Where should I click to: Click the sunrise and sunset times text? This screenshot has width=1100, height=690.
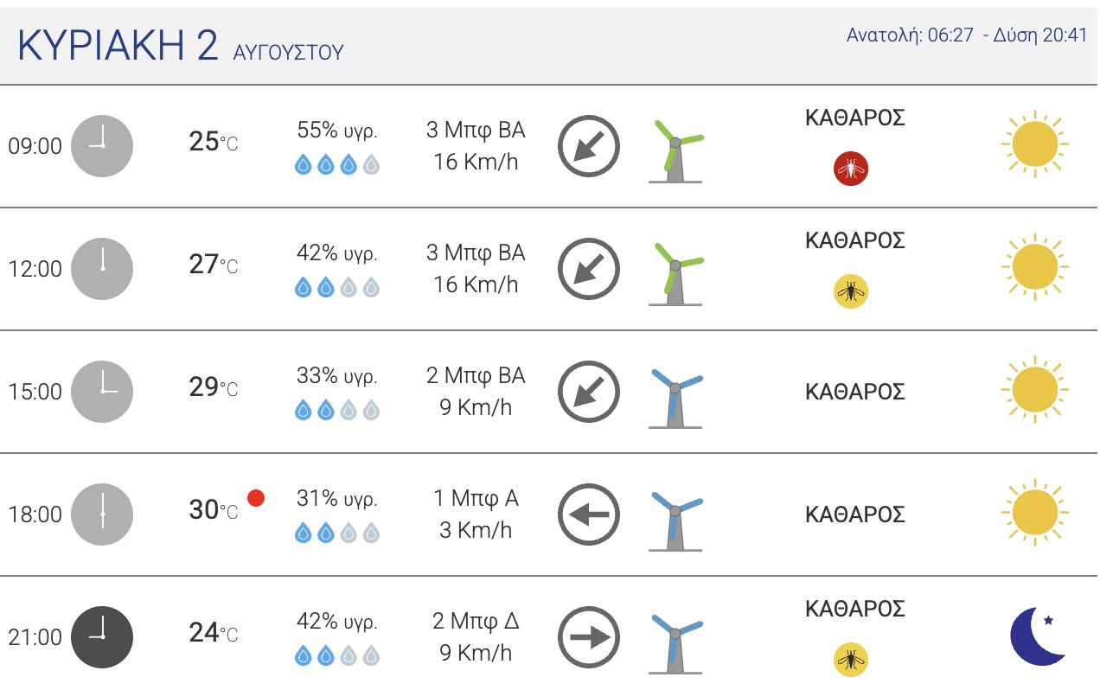click(966, 35)
